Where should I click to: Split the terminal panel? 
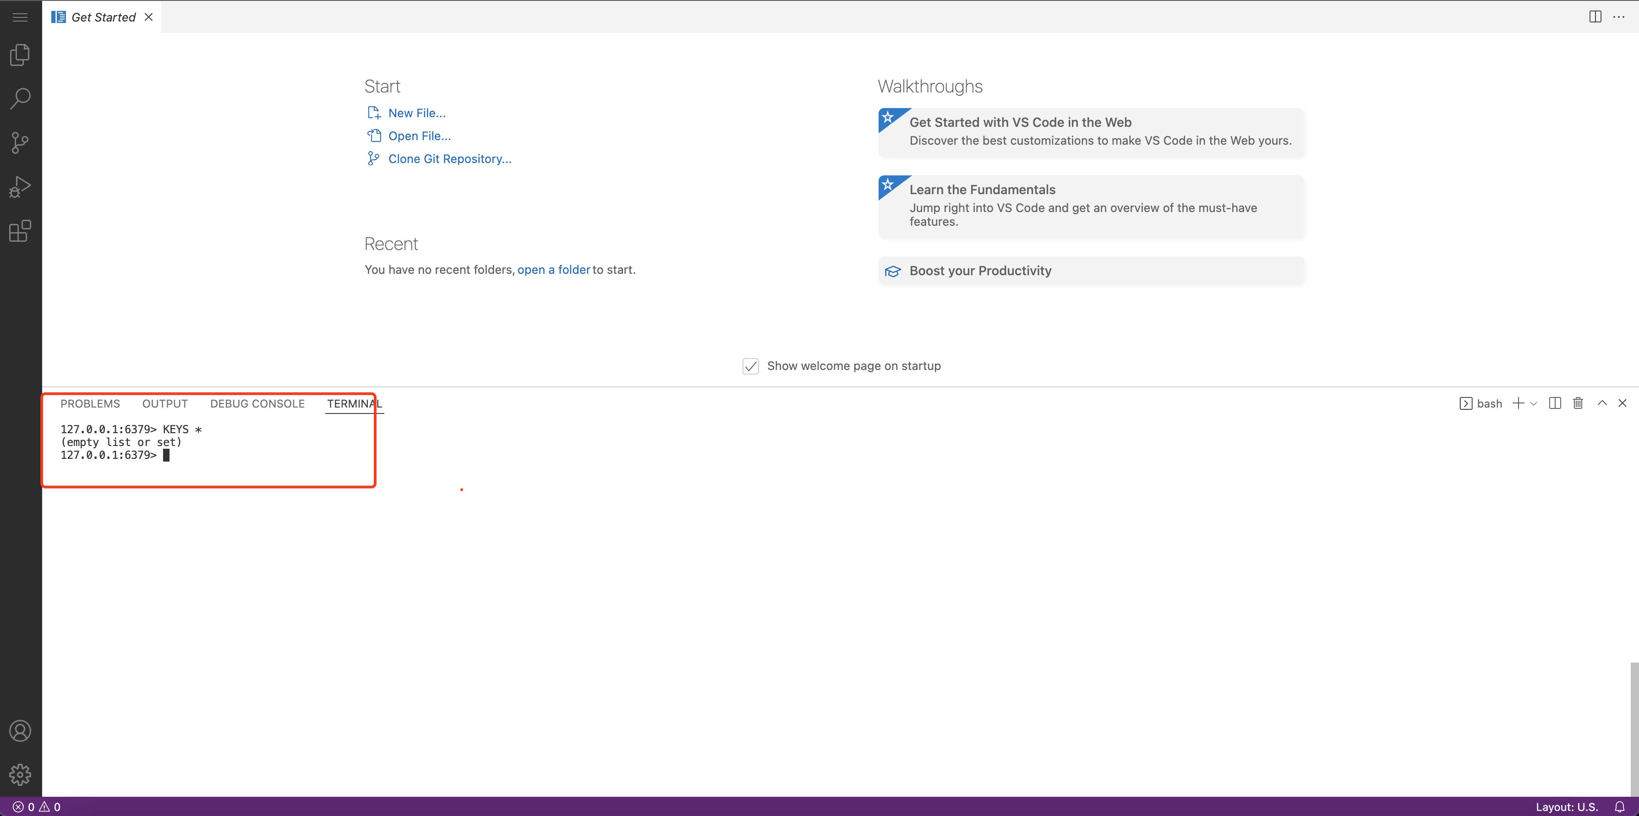click(x=1555, y=403)
